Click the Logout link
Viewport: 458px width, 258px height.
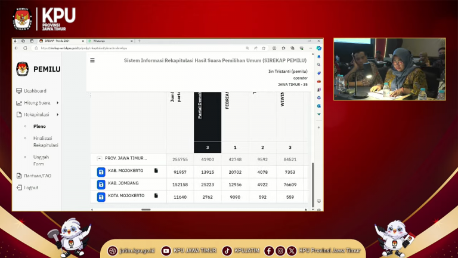pos(31,188)
